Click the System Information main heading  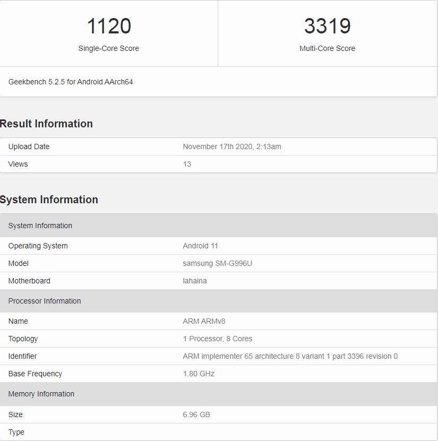49,200
